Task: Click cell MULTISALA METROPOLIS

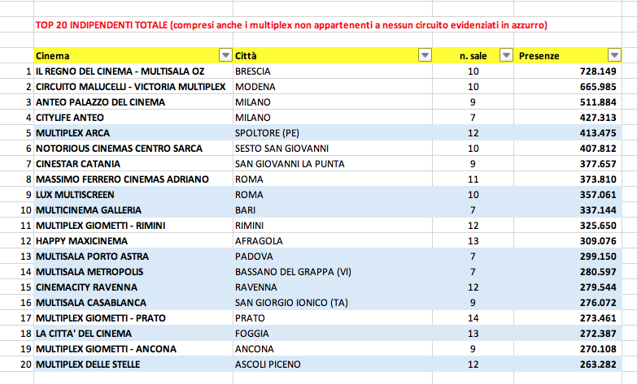Action: point(133,272)
